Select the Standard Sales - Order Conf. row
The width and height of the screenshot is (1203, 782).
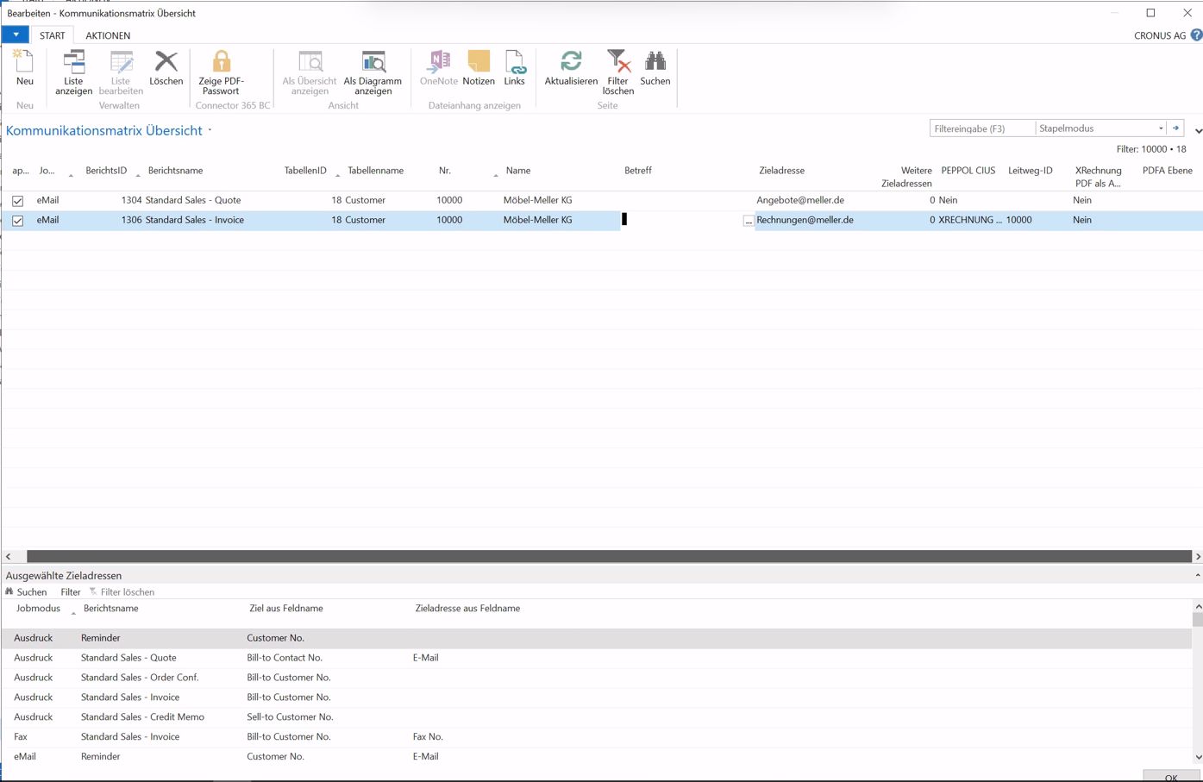597,678
